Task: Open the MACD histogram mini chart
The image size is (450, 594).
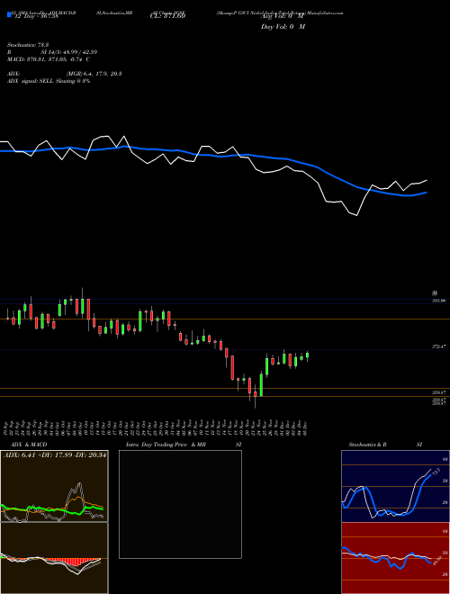Action: pyautogui.click(x=54, y=558)
